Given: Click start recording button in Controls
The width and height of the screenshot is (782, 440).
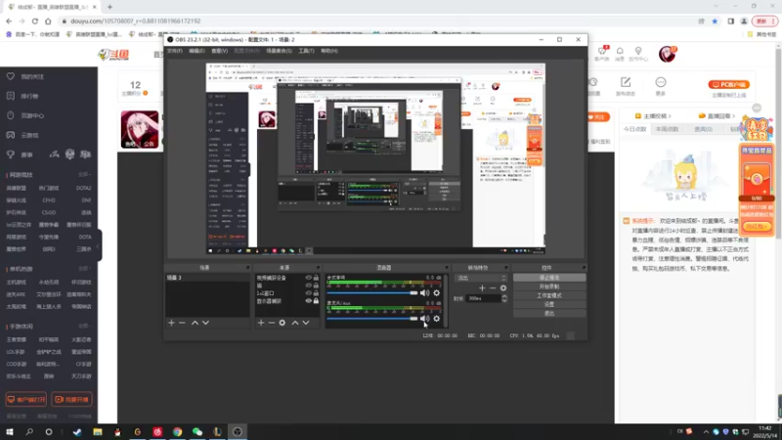Looking at the screenshot, I should (x=549, y=286).
